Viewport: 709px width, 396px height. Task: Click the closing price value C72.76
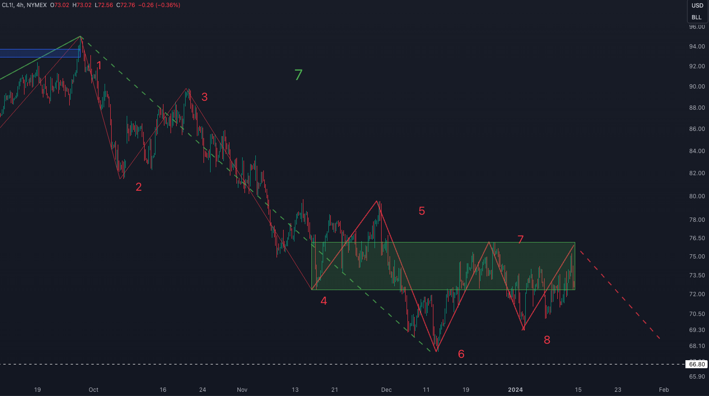(x=126, y=5)
